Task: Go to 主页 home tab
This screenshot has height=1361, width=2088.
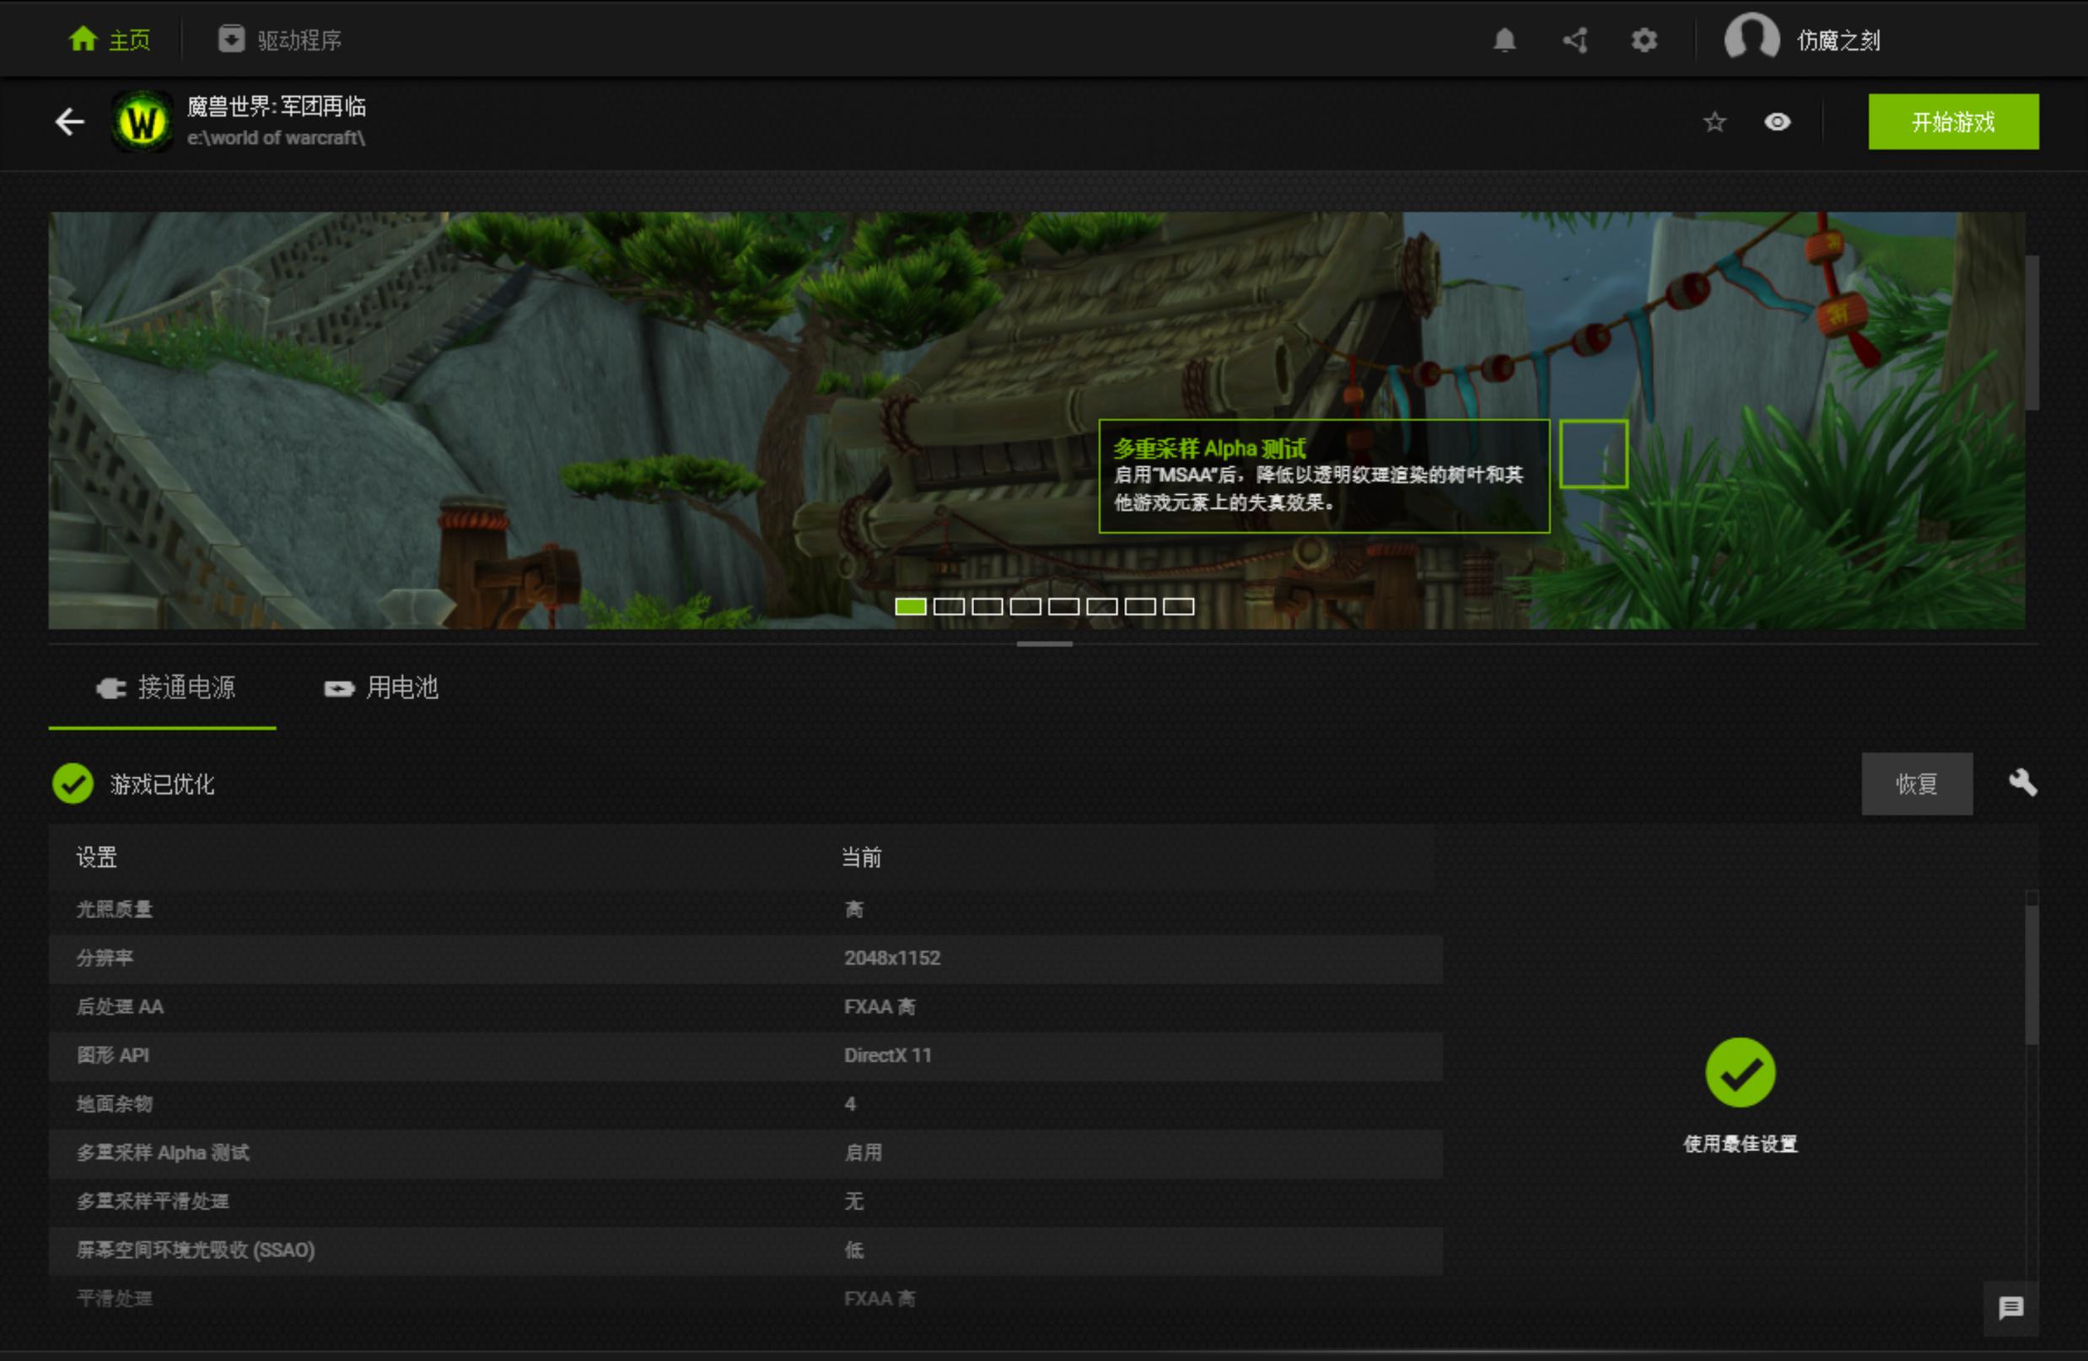Action: (110, 40)
